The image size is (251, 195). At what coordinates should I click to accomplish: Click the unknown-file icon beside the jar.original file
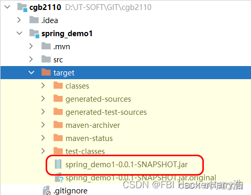[59, 178]
